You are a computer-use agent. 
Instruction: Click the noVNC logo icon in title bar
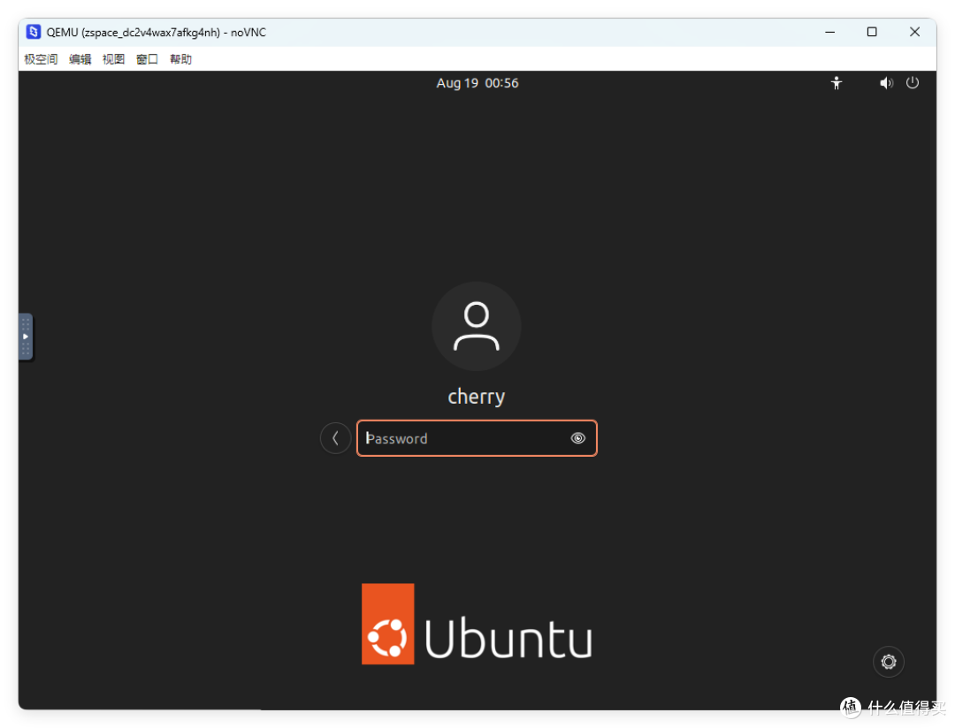pos(33,32)
